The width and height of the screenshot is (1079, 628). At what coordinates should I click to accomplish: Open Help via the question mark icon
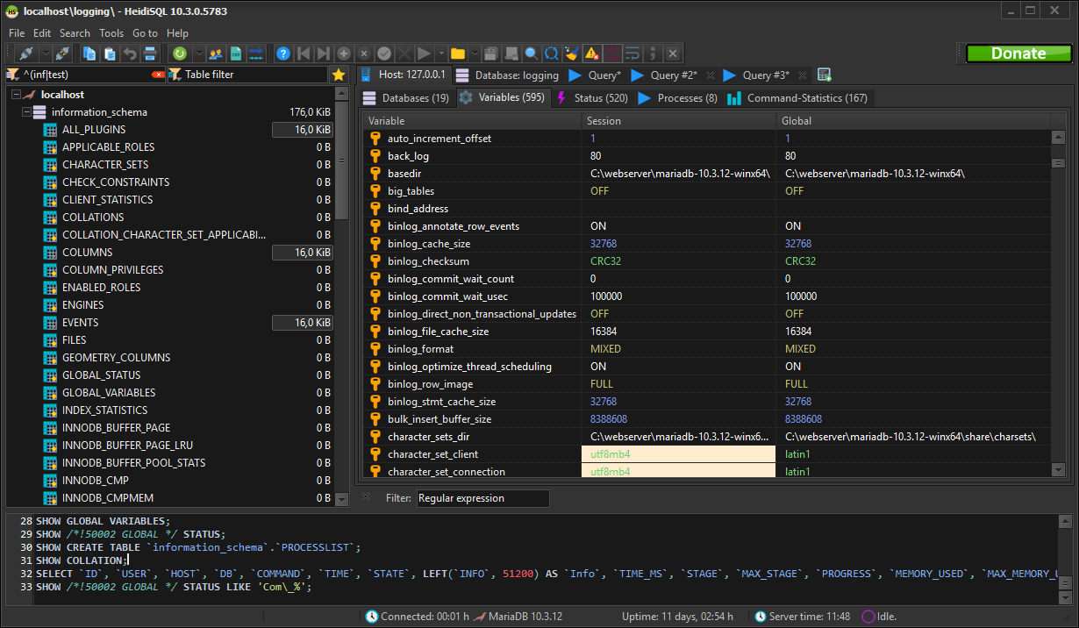coord(282,54)
